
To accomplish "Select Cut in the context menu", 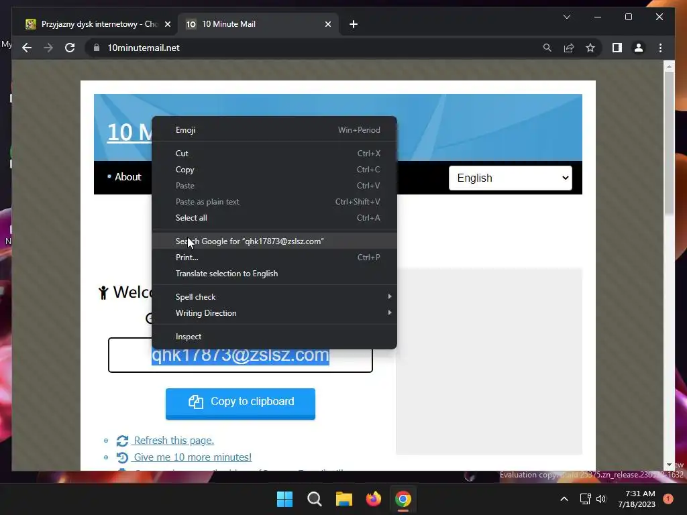I will (274, 154).
